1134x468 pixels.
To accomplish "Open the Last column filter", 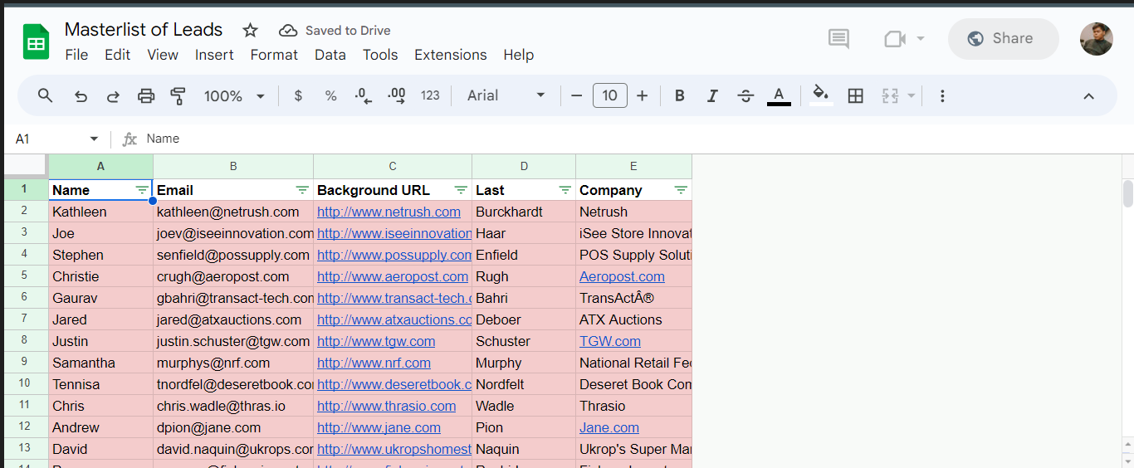I will click(x=565, y=190).
